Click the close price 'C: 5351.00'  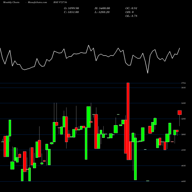71,12
